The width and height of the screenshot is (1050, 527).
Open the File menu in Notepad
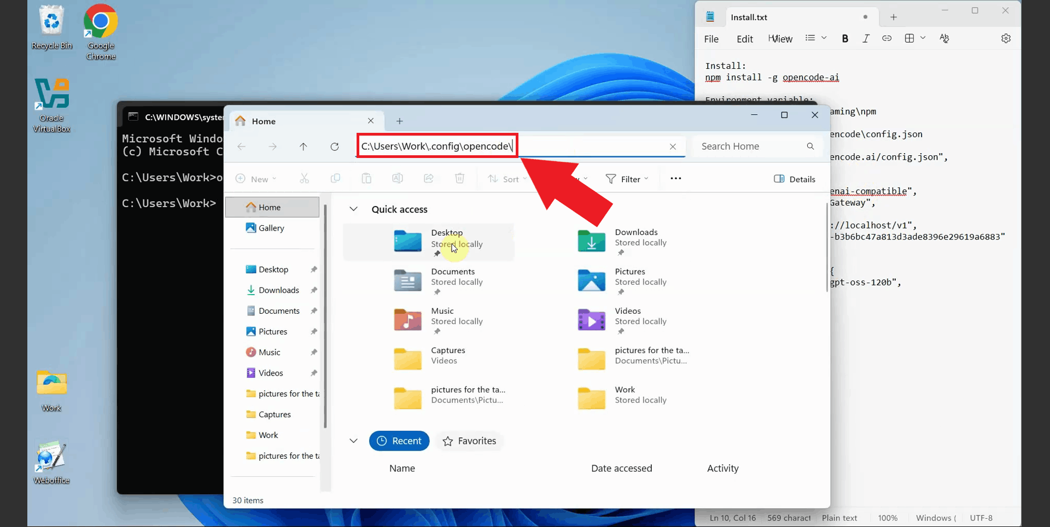[711, 39]
